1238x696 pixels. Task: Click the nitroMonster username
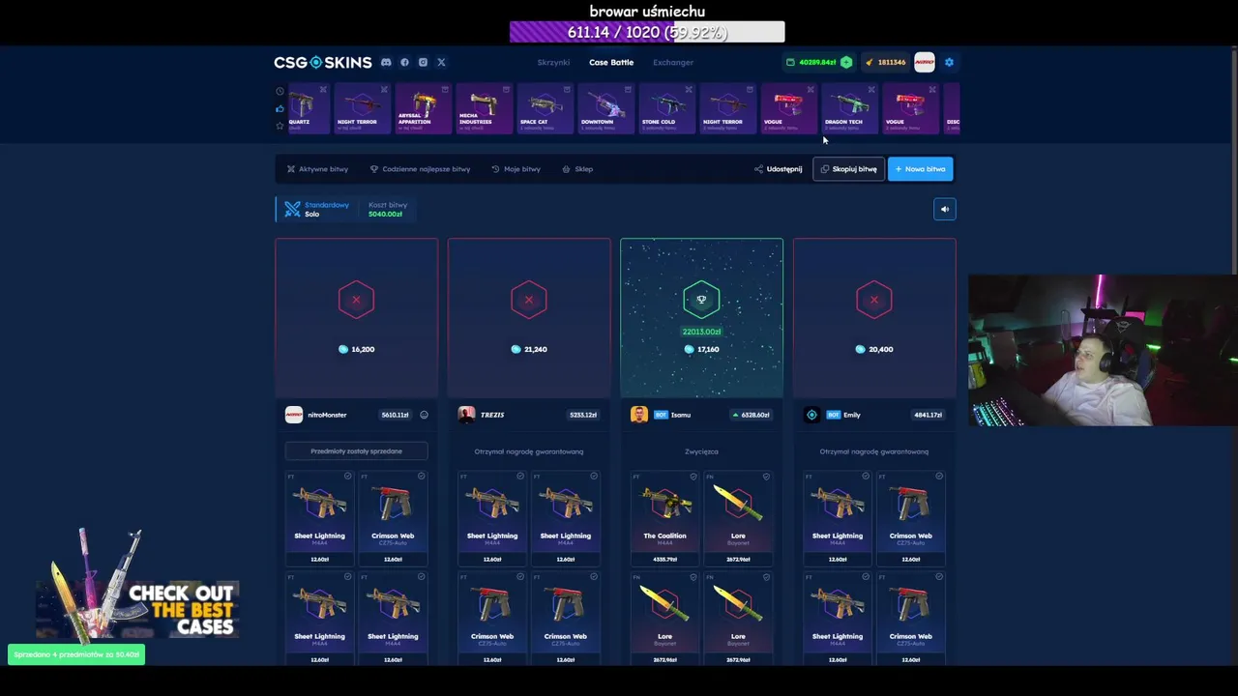(327, 415)
